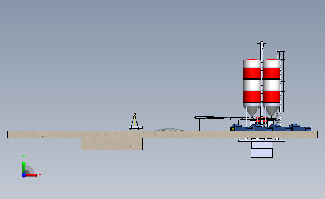This screenshot has width=325, height=199.
Task: Pick the concrete foundation block under the slab
Action: [111, 144]
